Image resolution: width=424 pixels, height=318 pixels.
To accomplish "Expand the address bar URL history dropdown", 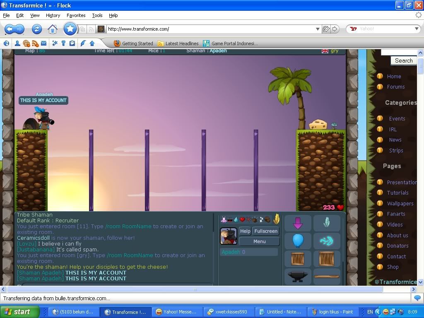I will pyautogui.click(x=318, y=29).
